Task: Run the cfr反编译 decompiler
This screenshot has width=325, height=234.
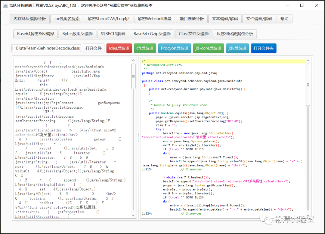Action: [145, 48]
